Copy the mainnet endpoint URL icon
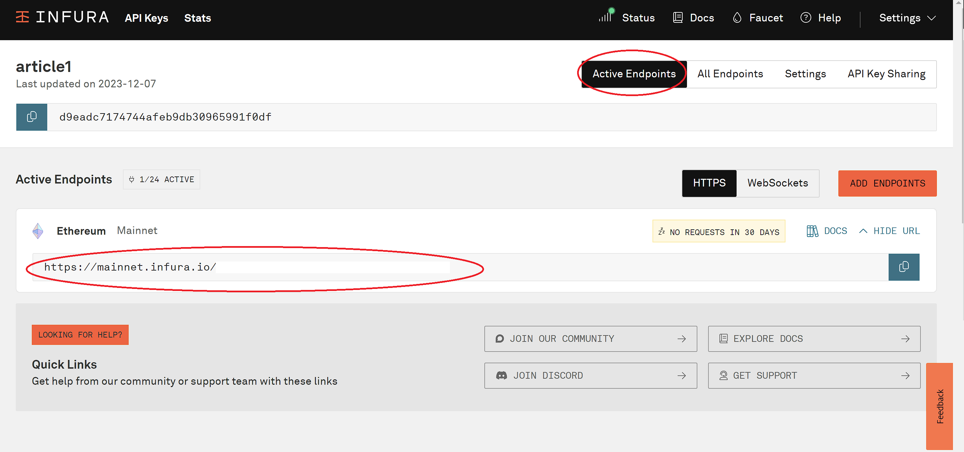This screenshot has width=964, height=452. [x=904, y=267]
